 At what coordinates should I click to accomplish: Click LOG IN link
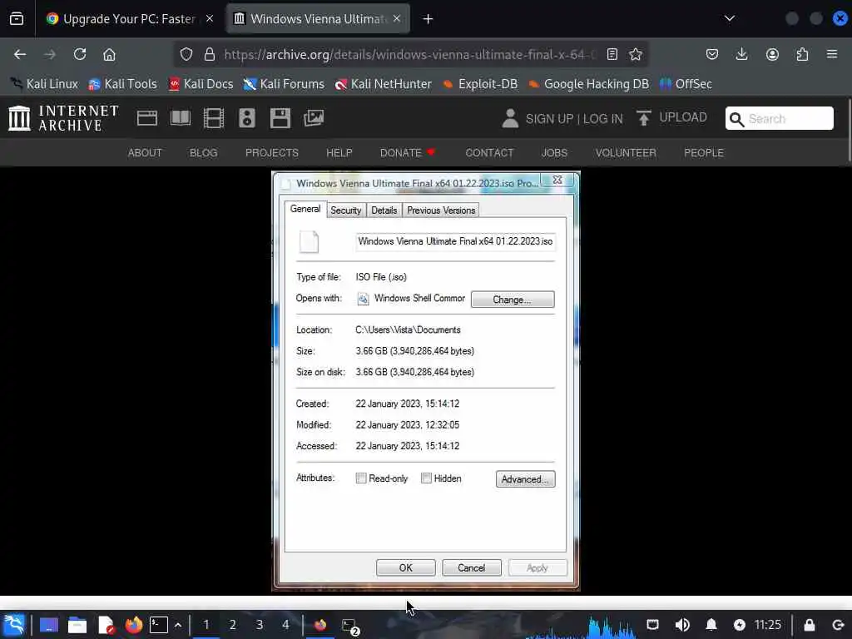tap(602, 119)
